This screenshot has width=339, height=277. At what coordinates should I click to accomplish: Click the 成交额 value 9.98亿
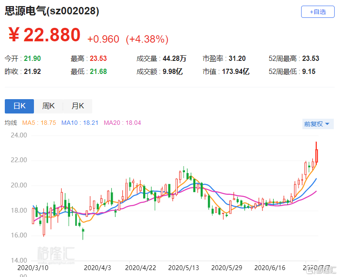pyautogui.click(x=172, y=71)
